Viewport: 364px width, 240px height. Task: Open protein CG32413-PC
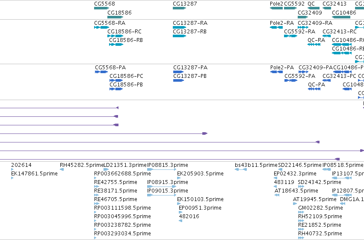[x=339, y=76]
